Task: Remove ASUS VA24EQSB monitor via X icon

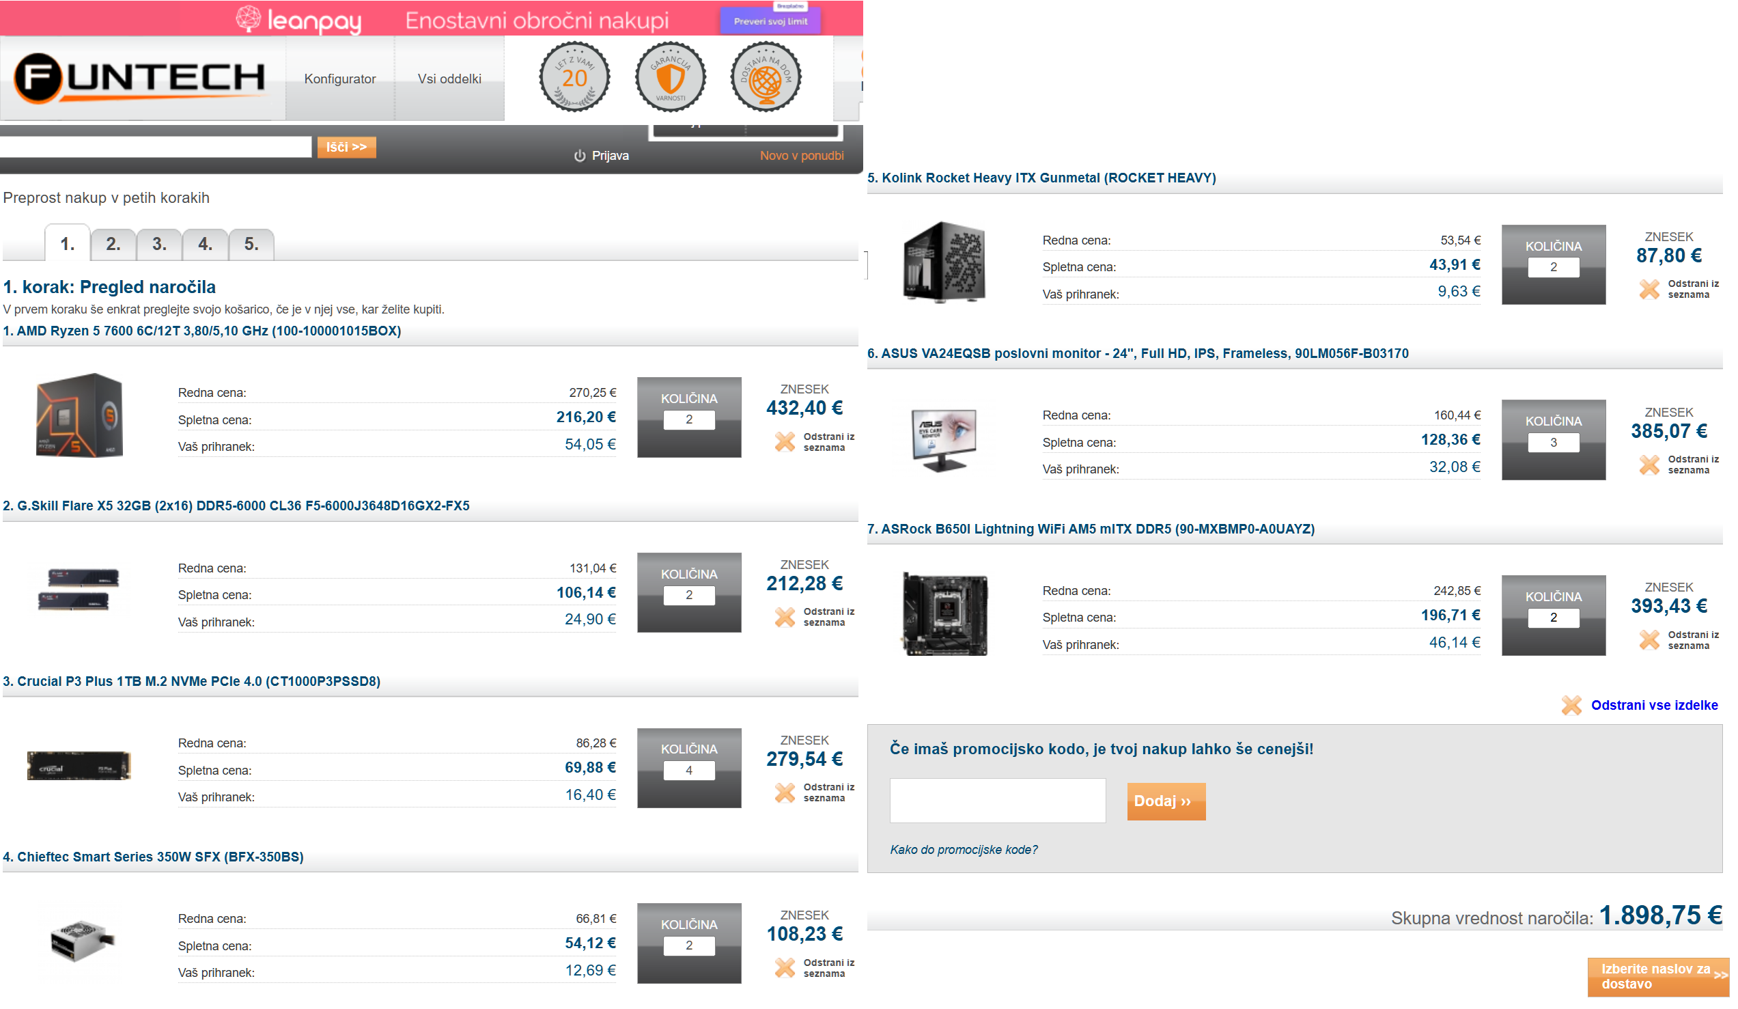Action: tap(1650, 465)
